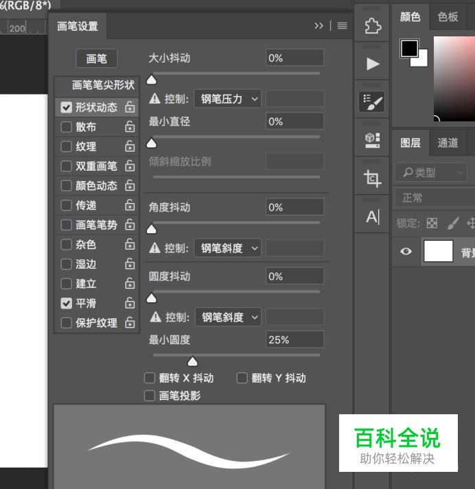Click the black foreground color swatch
The image size is (475, 489).
409,48
